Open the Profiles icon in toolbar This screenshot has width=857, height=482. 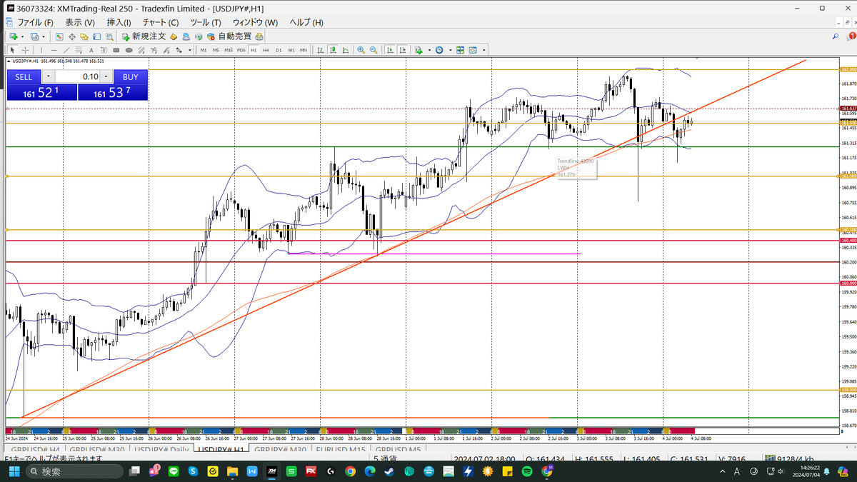(x=34, y=36)
